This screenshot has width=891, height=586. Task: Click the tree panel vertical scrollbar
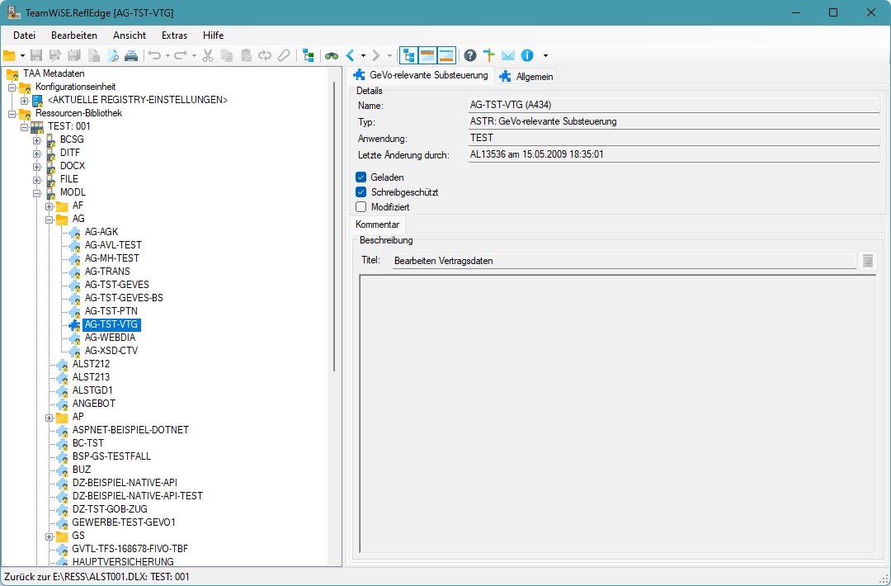(x=334, y=227)
